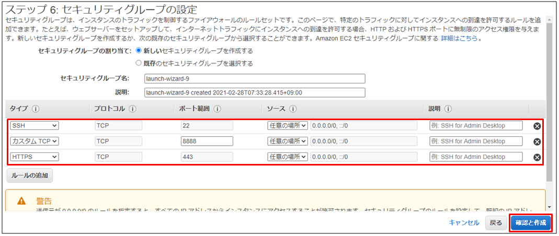Click the 警告 warning heading text
559x236 pixels.
click(x=44, y=201)
